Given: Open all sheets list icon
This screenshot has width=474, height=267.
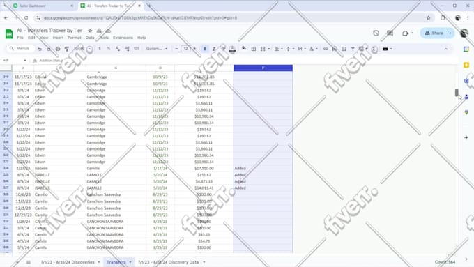Looking at the screenshot, I should (28, 262).
